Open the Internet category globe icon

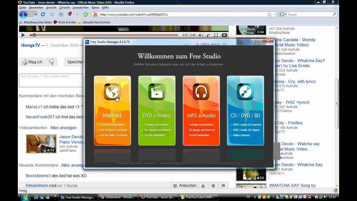pos(112,92)
